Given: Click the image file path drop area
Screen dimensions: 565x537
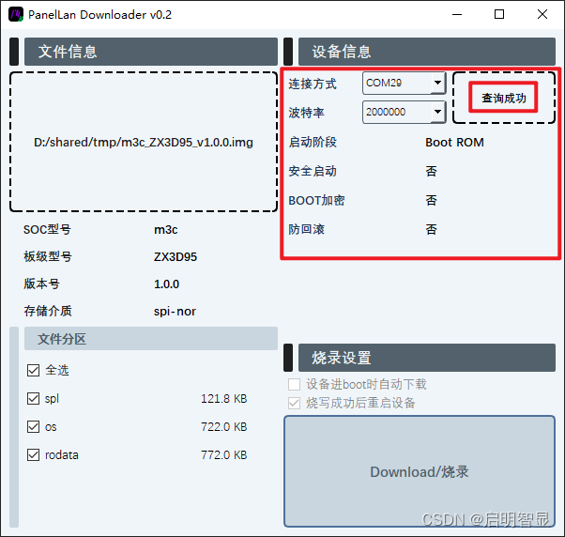Looking at the screenshot, I should point(144,142).
